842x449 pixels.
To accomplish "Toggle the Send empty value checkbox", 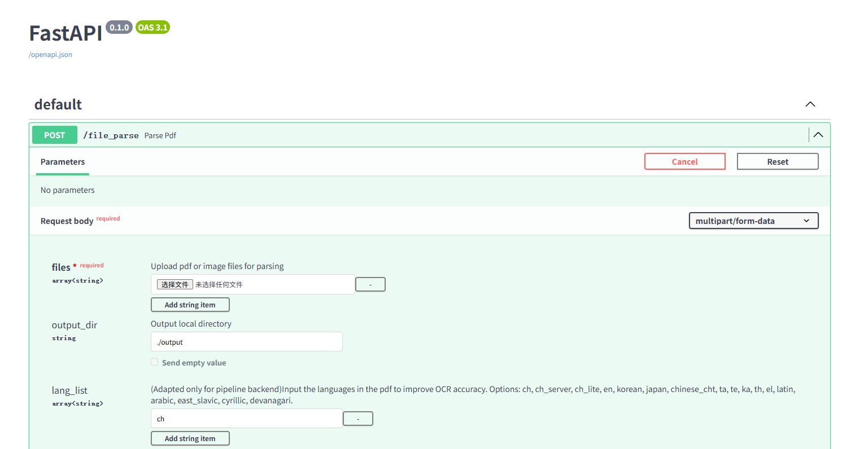I will (155, 362).
